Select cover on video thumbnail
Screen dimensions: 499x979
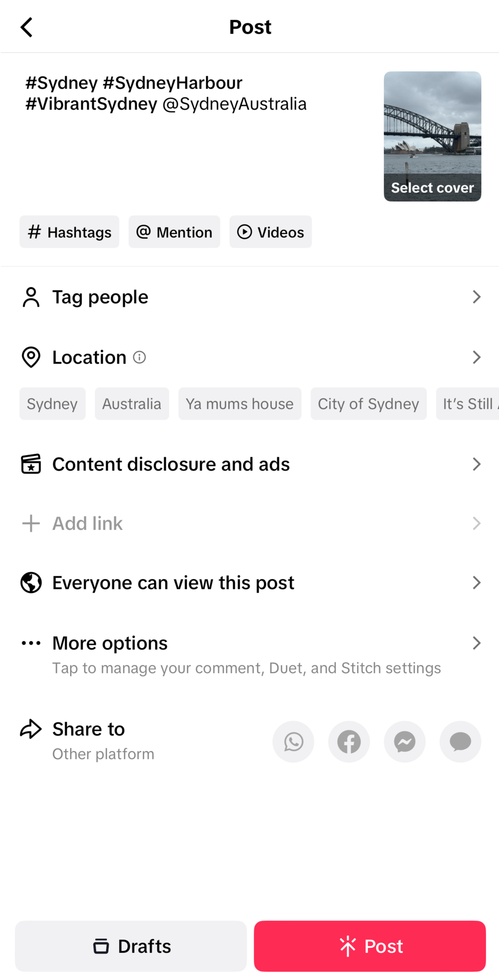pos(432,187)
